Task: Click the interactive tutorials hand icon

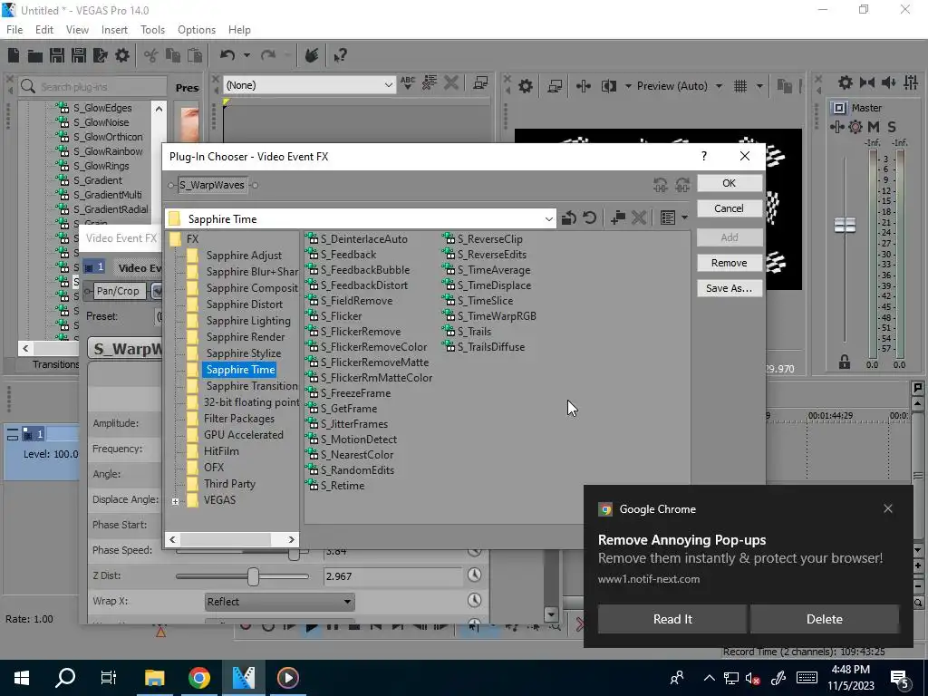Action: (312, 55)
